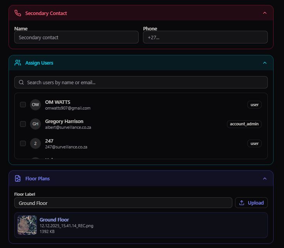Click the user role badge for OM WATTS

(x=254, y=105)
